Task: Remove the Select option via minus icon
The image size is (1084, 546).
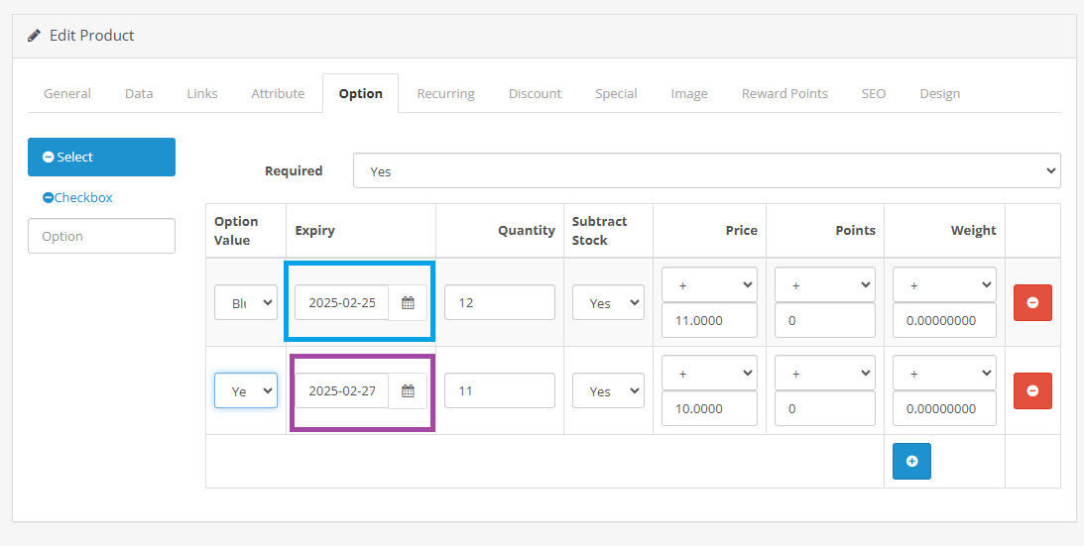Action: tap(49, 158)
